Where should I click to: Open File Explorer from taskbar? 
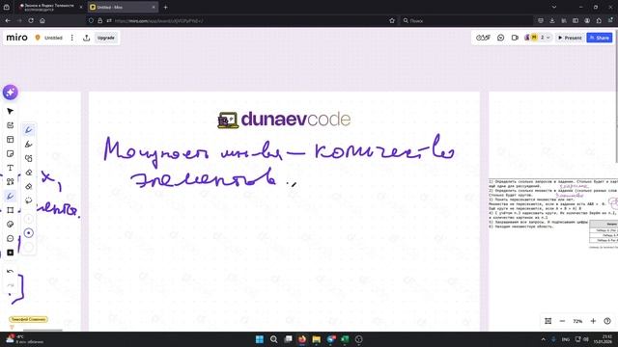tap(317, 339)
